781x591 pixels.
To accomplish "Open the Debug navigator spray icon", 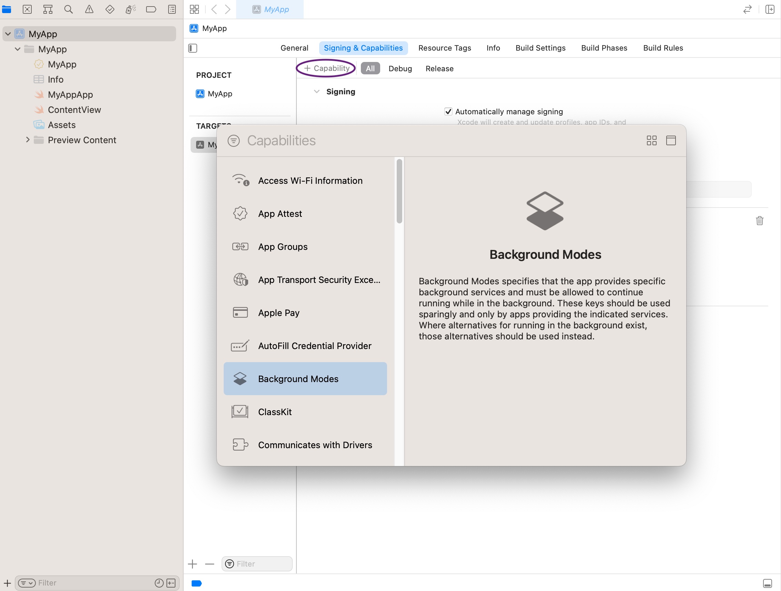I will click(130, 9).
